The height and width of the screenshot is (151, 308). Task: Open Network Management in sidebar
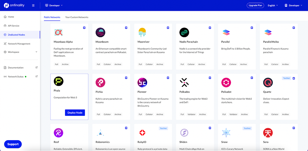[x=17, y=44]
